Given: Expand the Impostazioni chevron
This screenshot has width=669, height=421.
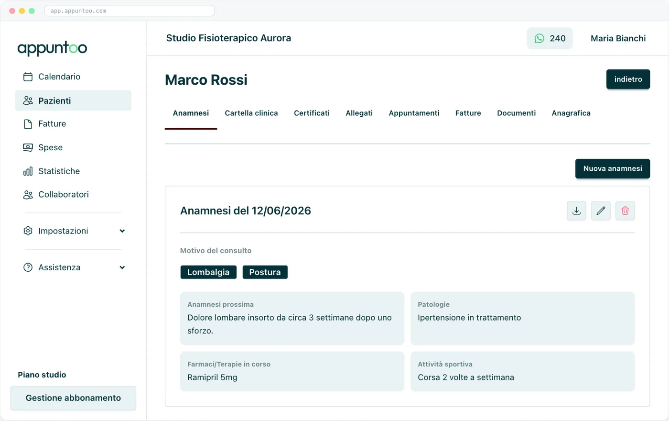Looking at the screenshot, I should pos(122,231).
